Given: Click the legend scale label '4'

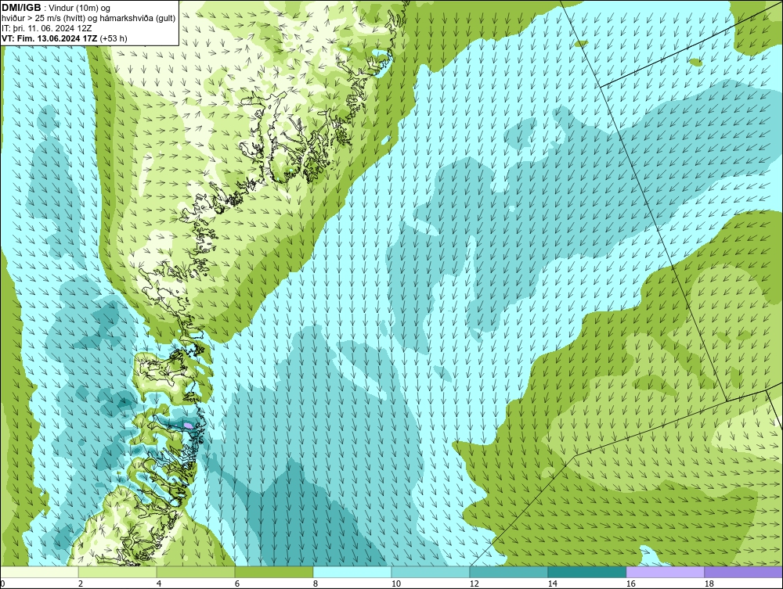Looking at the screenshot, I should [159, 584].
